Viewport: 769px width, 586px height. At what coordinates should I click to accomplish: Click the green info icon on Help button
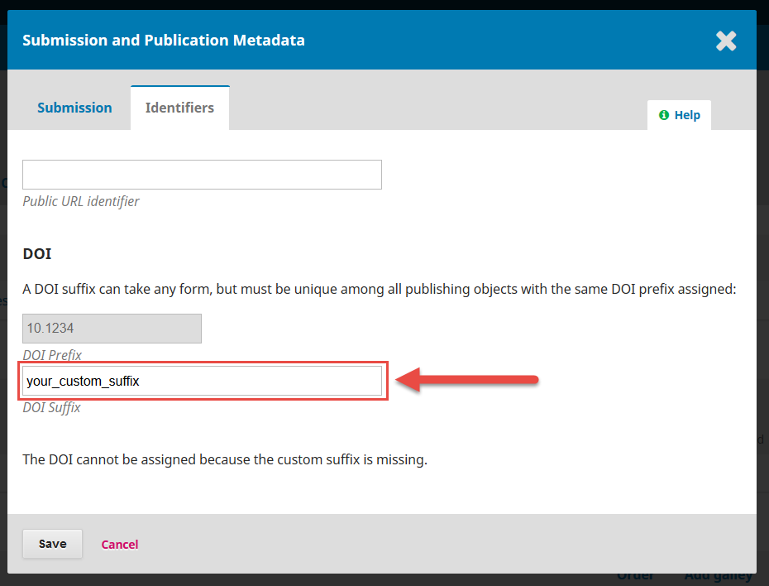pos(665,115)
